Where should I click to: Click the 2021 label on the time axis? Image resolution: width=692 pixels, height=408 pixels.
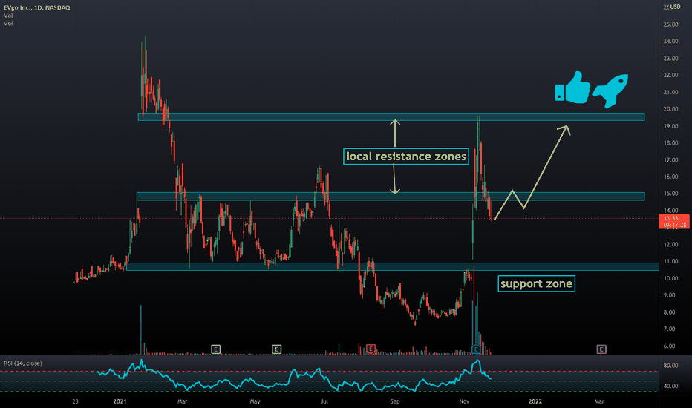click(x=120, y=401)
